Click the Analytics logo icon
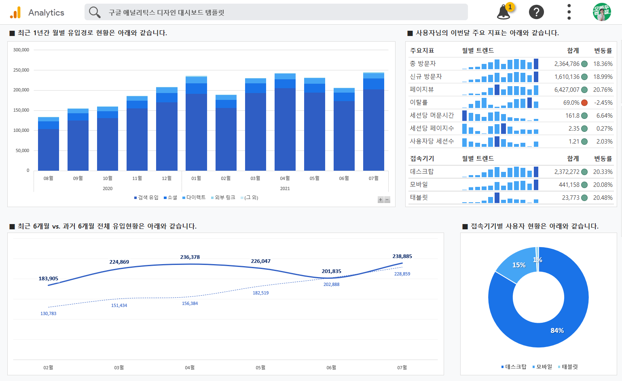The image size is (622, 381). coord(15,13)
